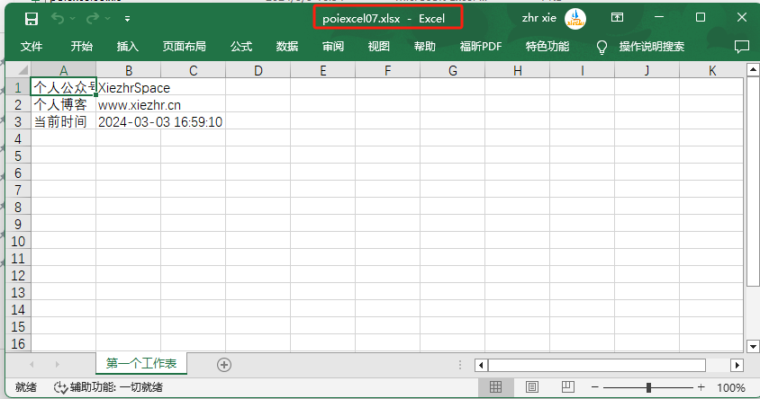
Task: Adjust the zoom slider handle
Action: 648,387
